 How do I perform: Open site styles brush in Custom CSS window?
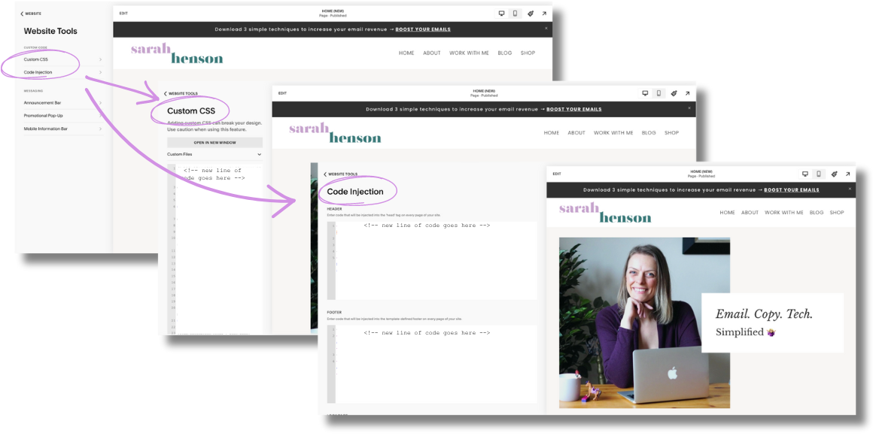click(x=674, y=93)
